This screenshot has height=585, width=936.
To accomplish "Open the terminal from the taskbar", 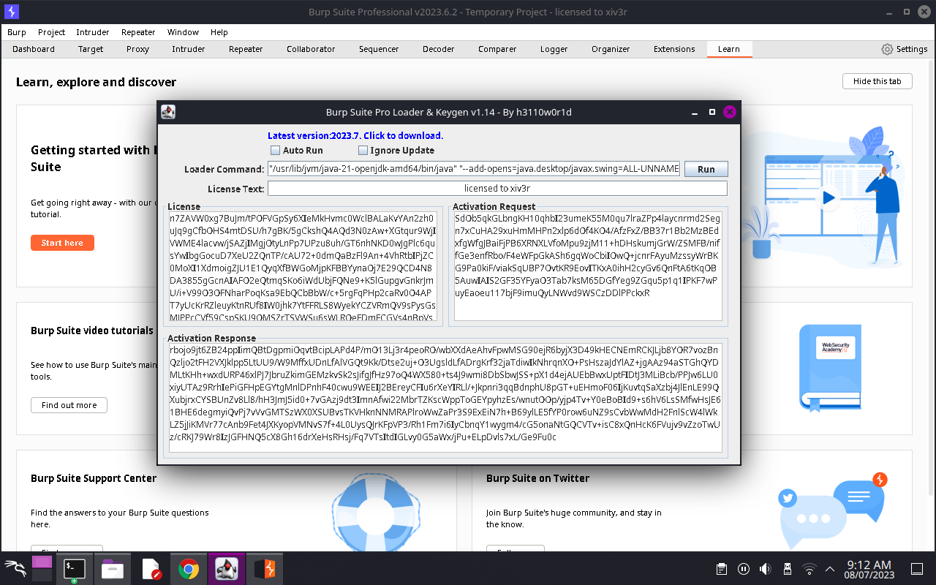I will tap(75, 568).
